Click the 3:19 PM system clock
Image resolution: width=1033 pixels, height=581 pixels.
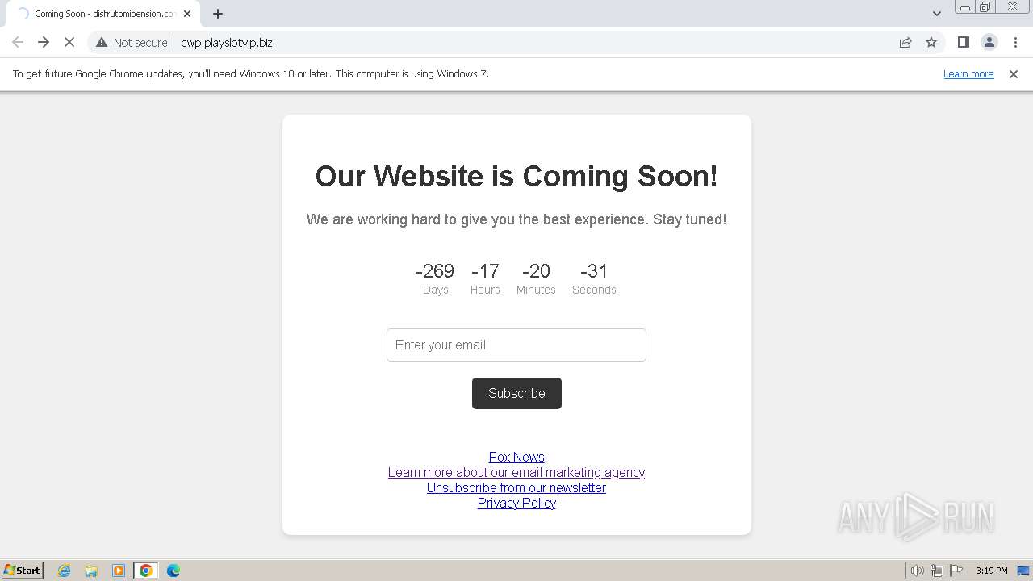991,571
